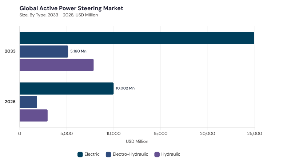The width and height of the screenshot is (291, 164).
Task: Click the 'USD Million' axis title
Action: (137, 141)
